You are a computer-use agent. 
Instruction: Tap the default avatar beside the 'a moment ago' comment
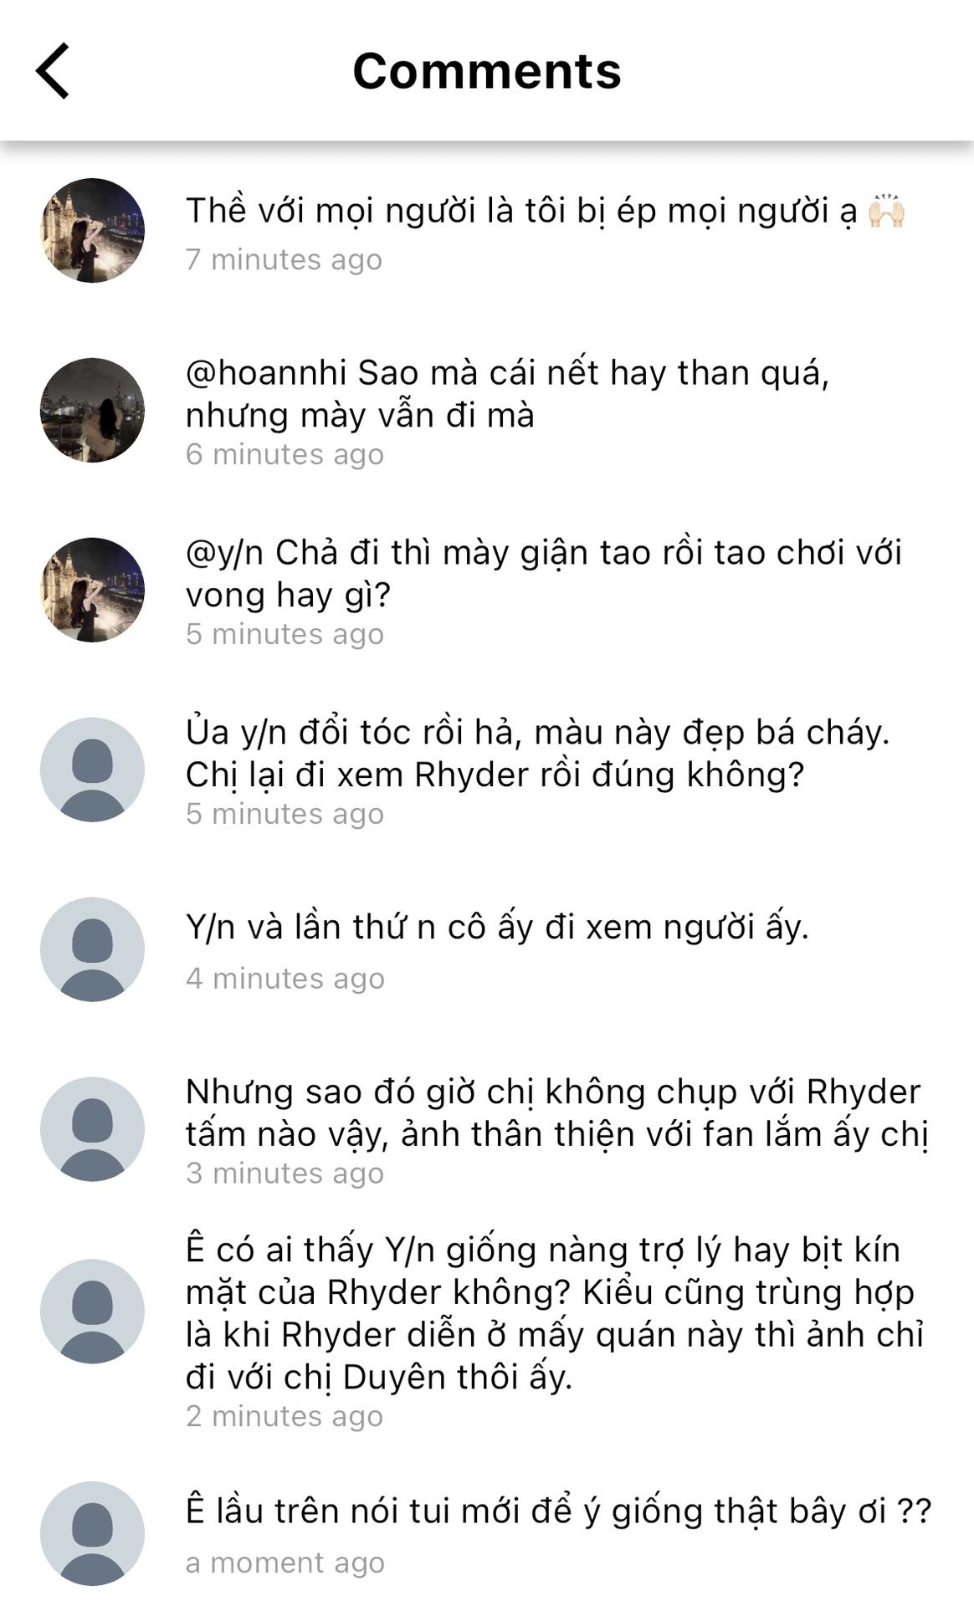[x=92, y=1533]
